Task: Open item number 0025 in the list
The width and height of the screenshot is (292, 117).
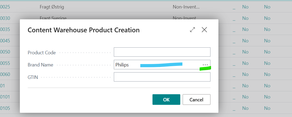Action: [x=5, y=7]
